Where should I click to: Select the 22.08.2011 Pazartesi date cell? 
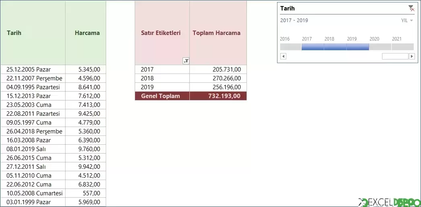[33, 114]
